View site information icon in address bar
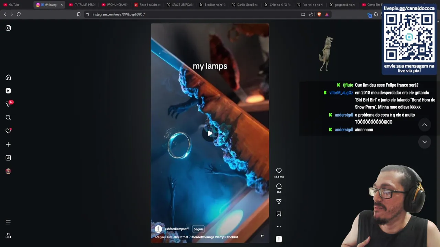The height and width of the screenshot is (247, 440). pyautogui.click(x=88, y=14)
